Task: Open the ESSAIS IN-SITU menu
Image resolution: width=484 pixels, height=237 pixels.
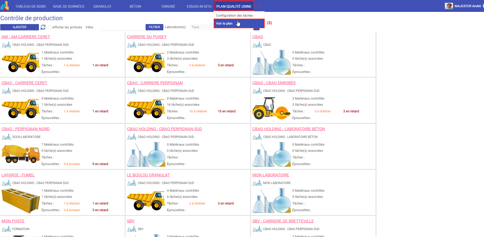Action: pyautogui.click(x=199, y=6)
